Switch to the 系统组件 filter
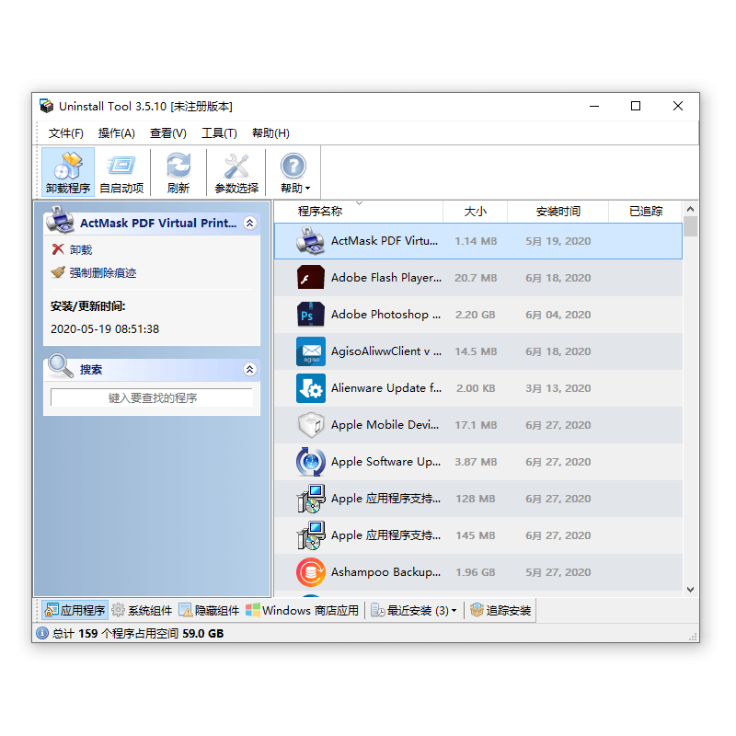Screen dimensions: 736x736 (142, 610)
